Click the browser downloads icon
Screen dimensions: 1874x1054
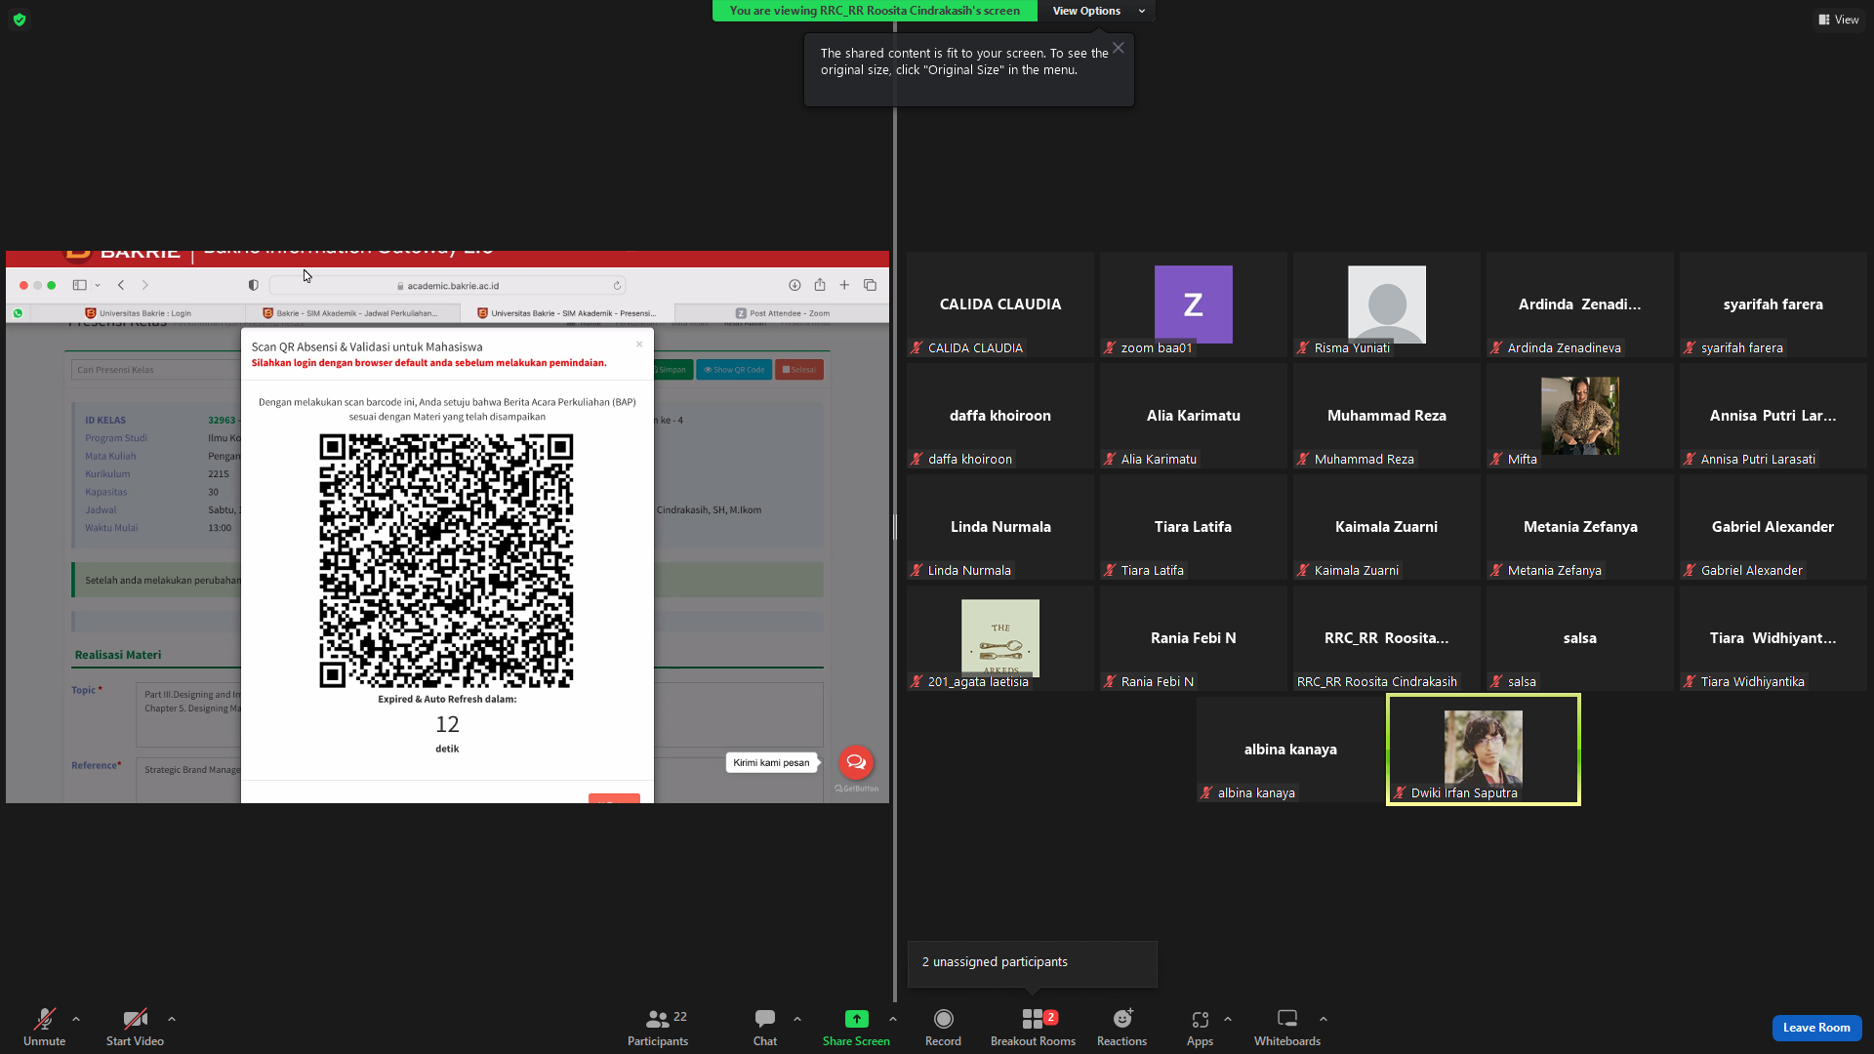[x=794, y=285]
